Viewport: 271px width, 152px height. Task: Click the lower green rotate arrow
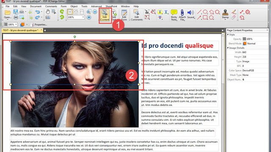pos(62,17)
